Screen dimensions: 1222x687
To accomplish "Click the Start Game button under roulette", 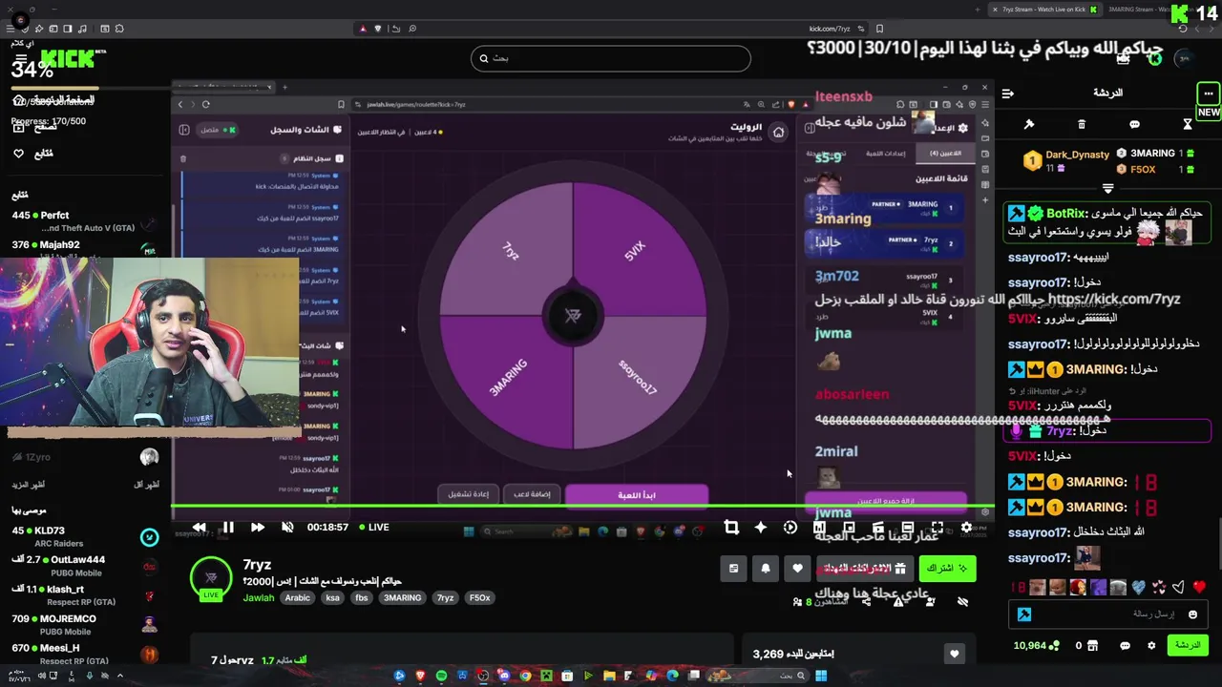I will click(637, 495).
